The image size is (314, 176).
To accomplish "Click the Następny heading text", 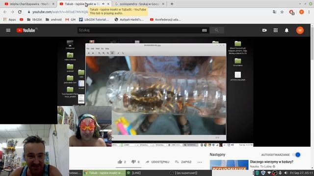I will (x=217, y=154).
